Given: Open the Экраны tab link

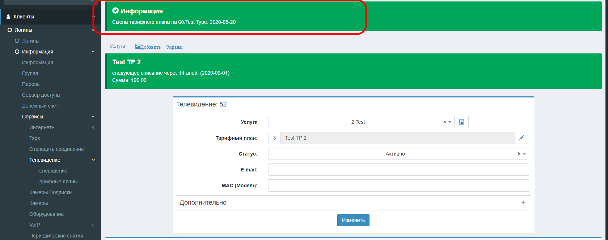Looking at the screenshot, I should (x=174, y=47).
